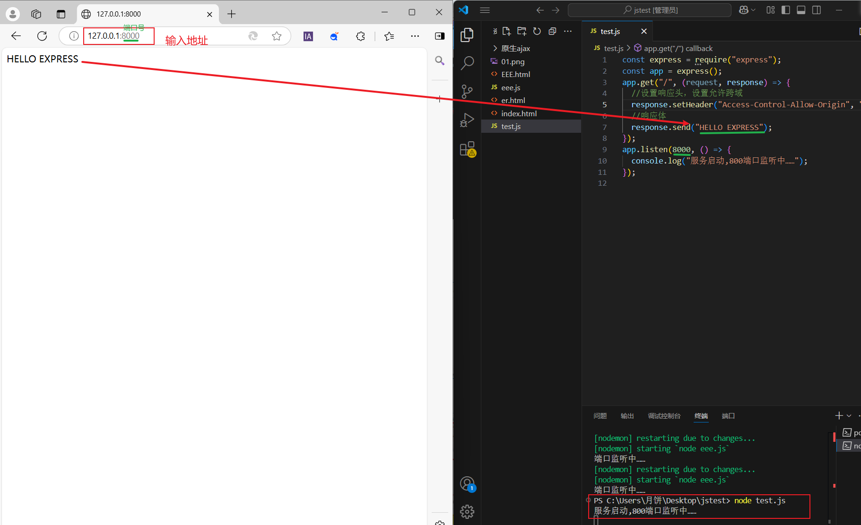Image resolution: width=861 pixels, height=525 pixels.
Task: Add this page to favorites
Action: pos(277,36)
